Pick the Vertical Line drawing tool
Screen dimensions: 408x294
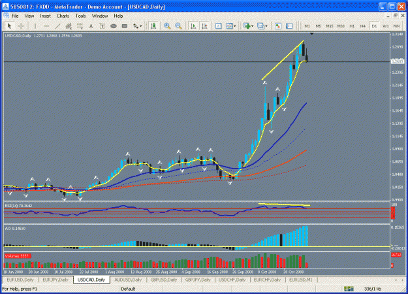[x=35, y=26]
